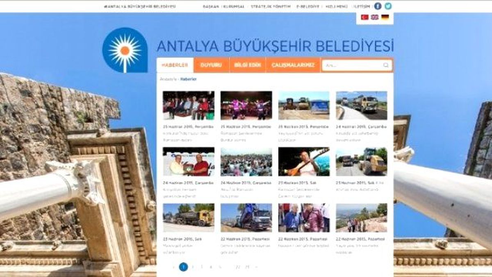
Task: Select the HABERLER tab
Action: pyautogui.click(x=175, y=65)
